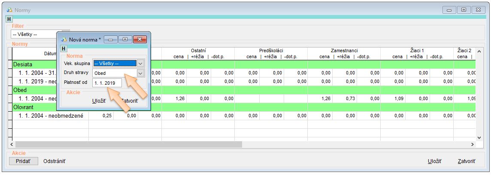491x175 pixels.
Task: Click the vertical scrollbar down arrow
Action: (479, 137)
